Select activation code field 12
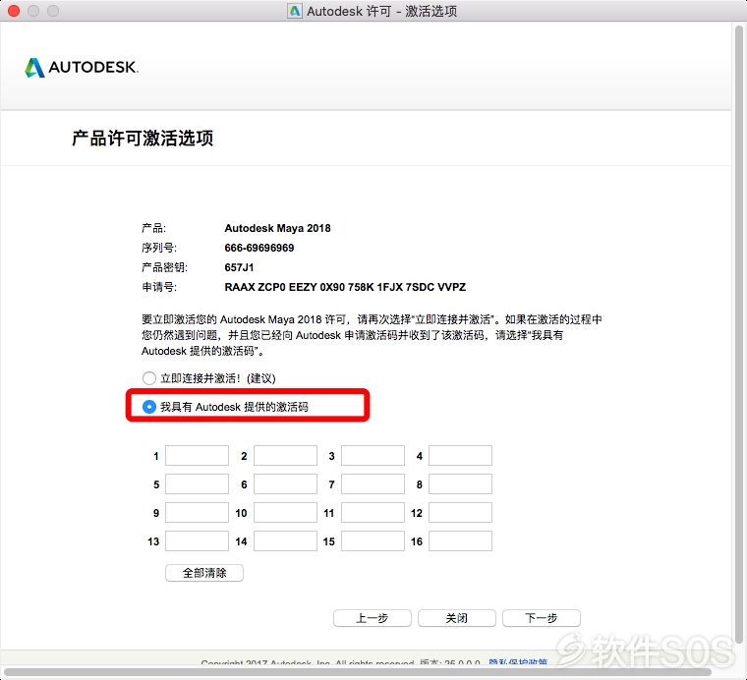The height and width of the screenshot is (680, 747). 460,513
